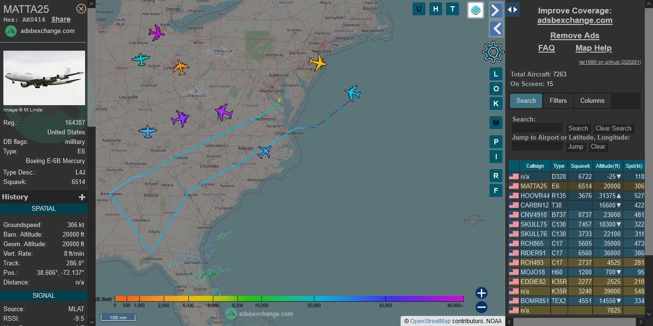Select the orange aircraft near Columbus
The height and width of the screenshot is (326, 653).
(x=181, y=67)
